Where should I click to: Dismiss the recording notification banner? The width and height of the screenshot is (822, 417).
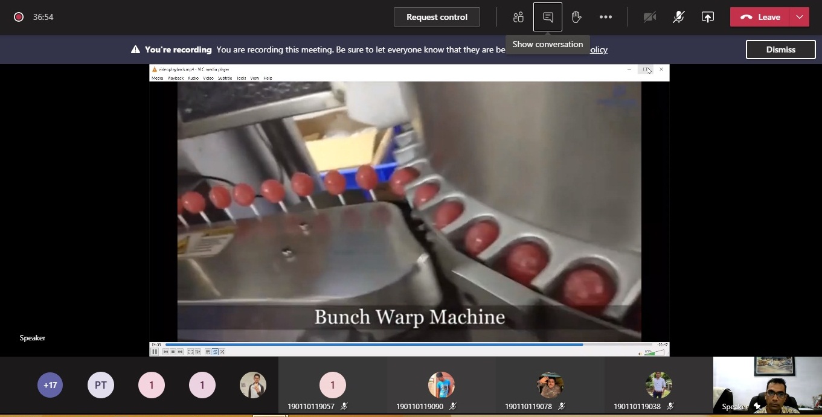780,49
